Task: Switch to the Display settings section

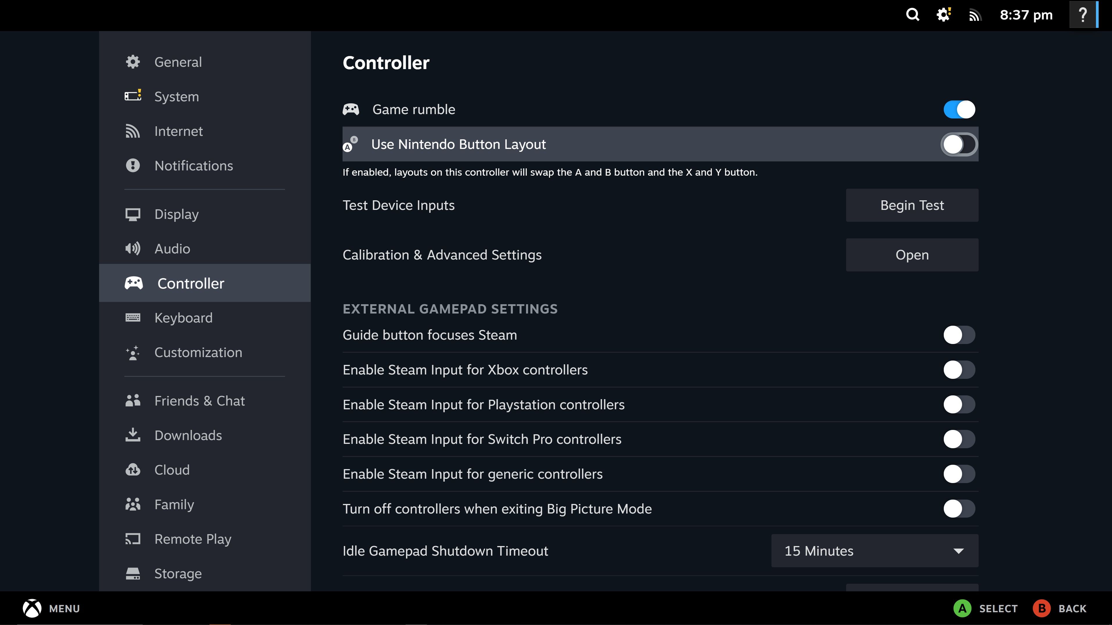Action: [176, 214]
